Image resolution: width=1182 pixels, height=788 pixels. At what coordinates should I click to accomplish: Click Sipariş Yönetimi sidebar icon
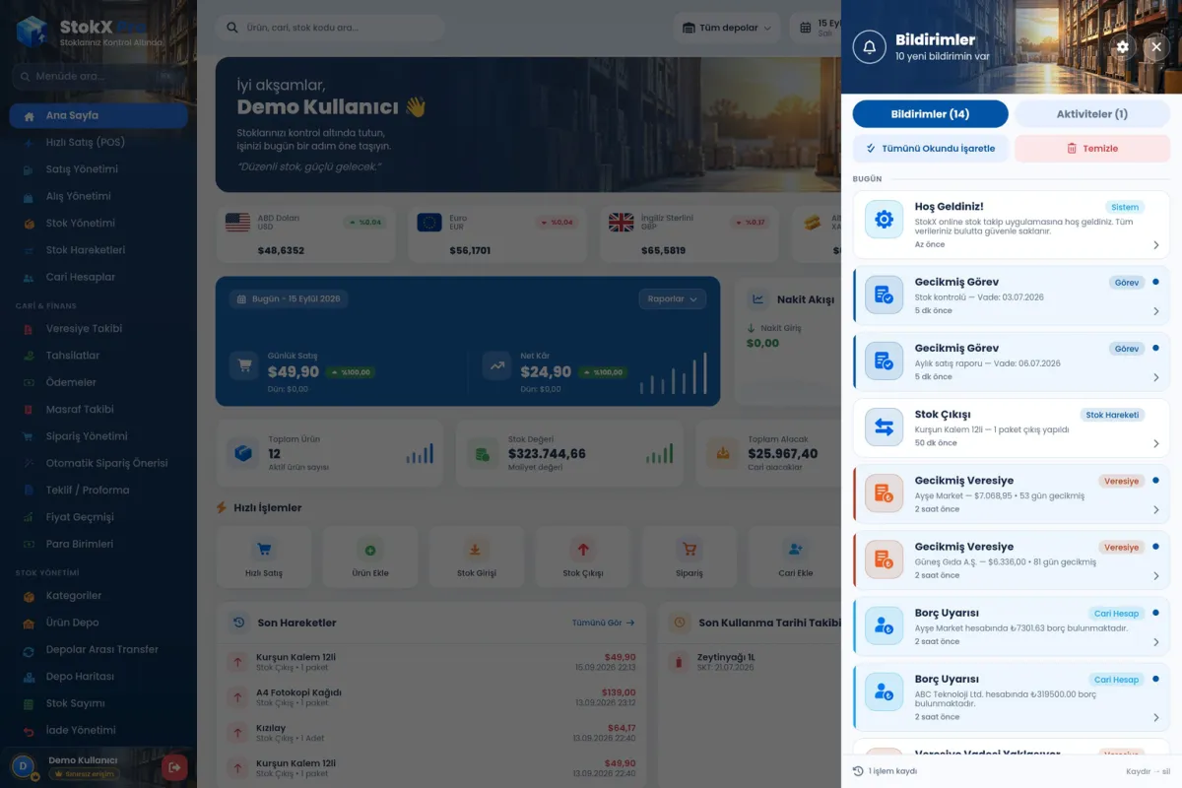tap(29, 436)
